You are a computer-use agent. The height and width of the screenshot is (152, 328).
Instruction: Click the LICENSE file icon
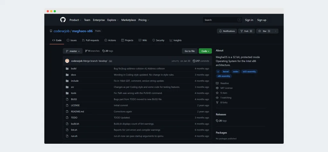point(67,105)
